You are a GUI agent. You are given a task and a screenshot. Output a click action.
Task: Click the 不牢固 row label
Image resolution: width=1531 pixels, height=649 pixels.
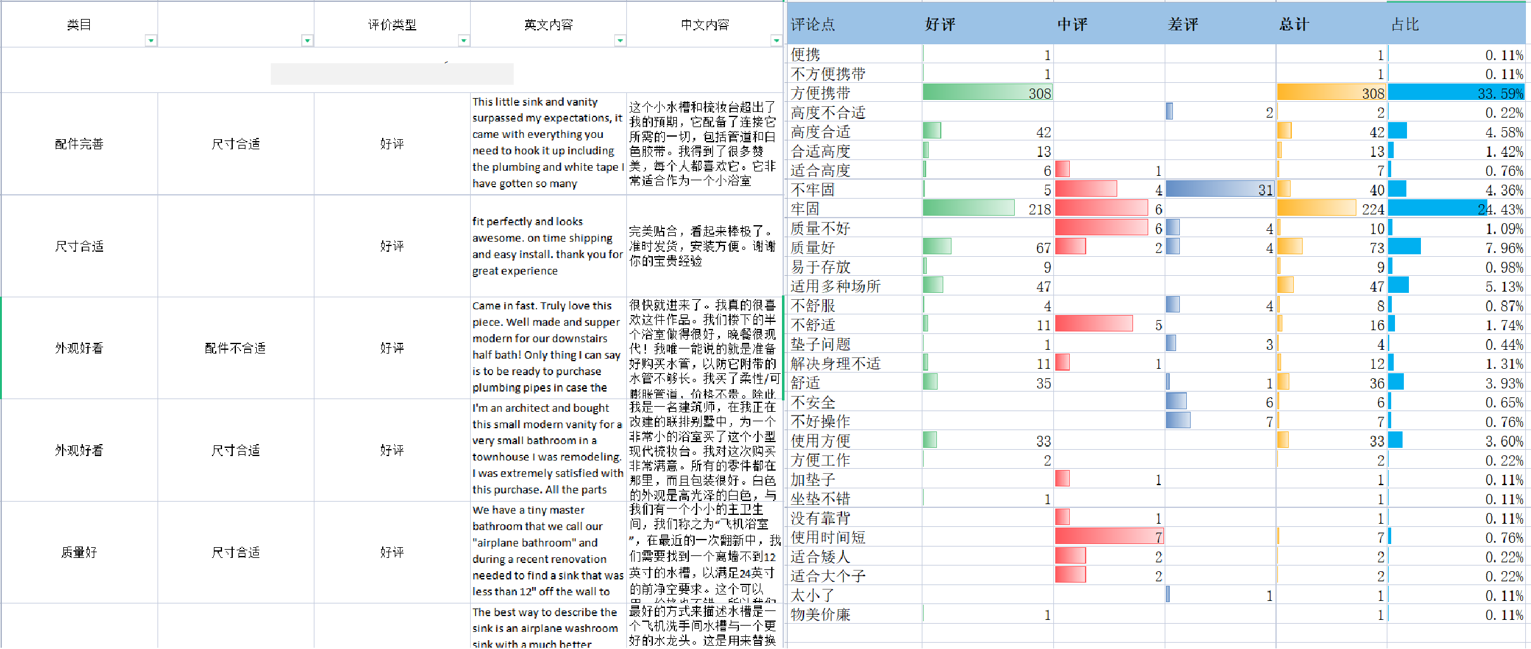click(x=813, y=190)
